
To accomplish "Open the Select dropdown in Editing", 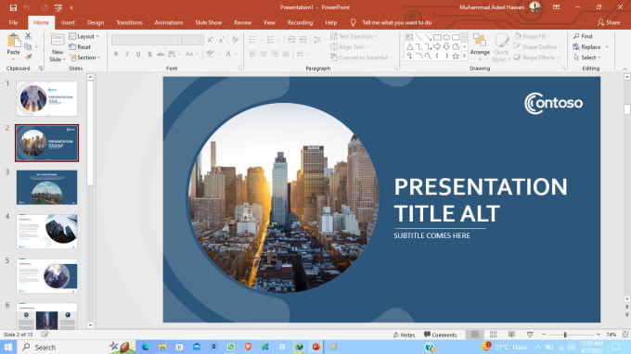I will 587,57.
